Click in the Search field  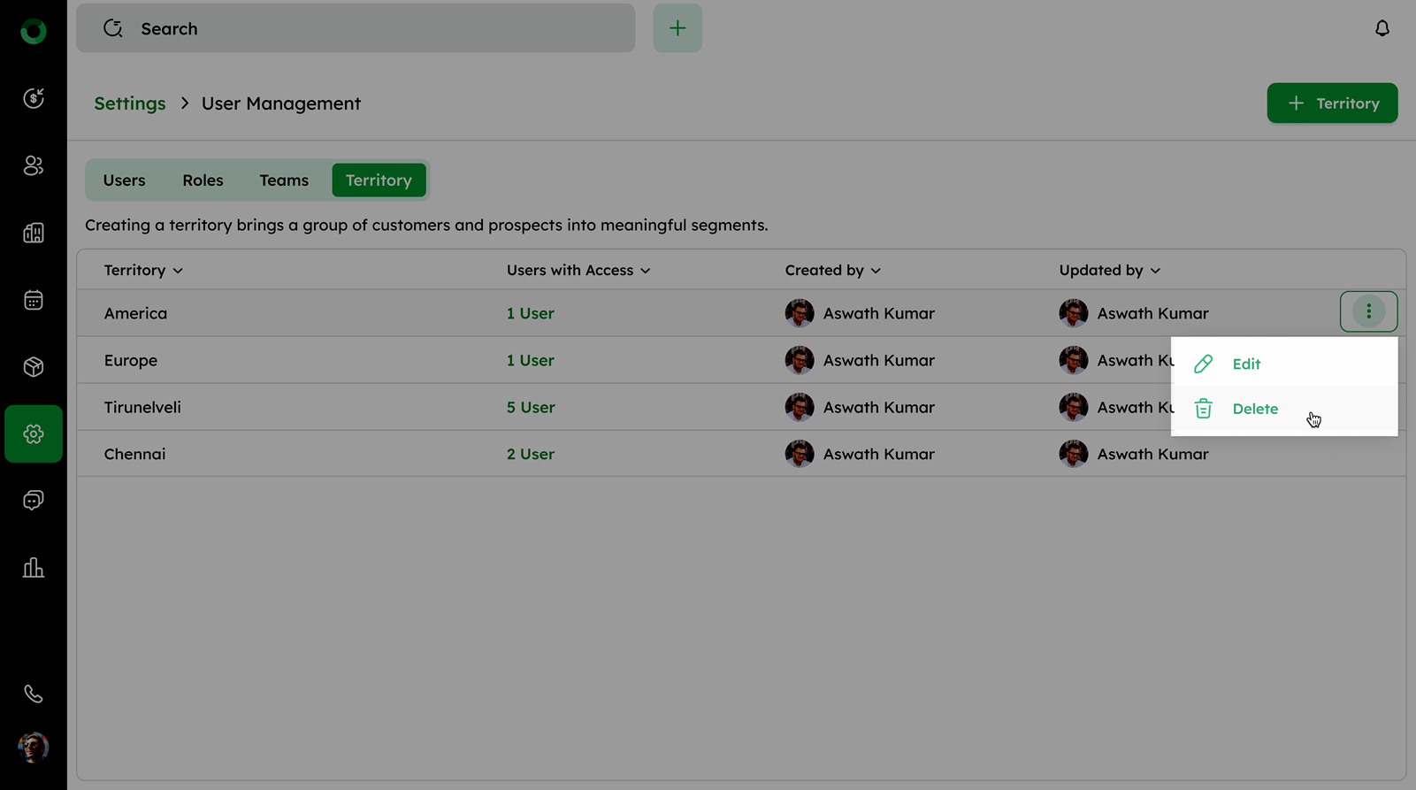pos(371,28)
